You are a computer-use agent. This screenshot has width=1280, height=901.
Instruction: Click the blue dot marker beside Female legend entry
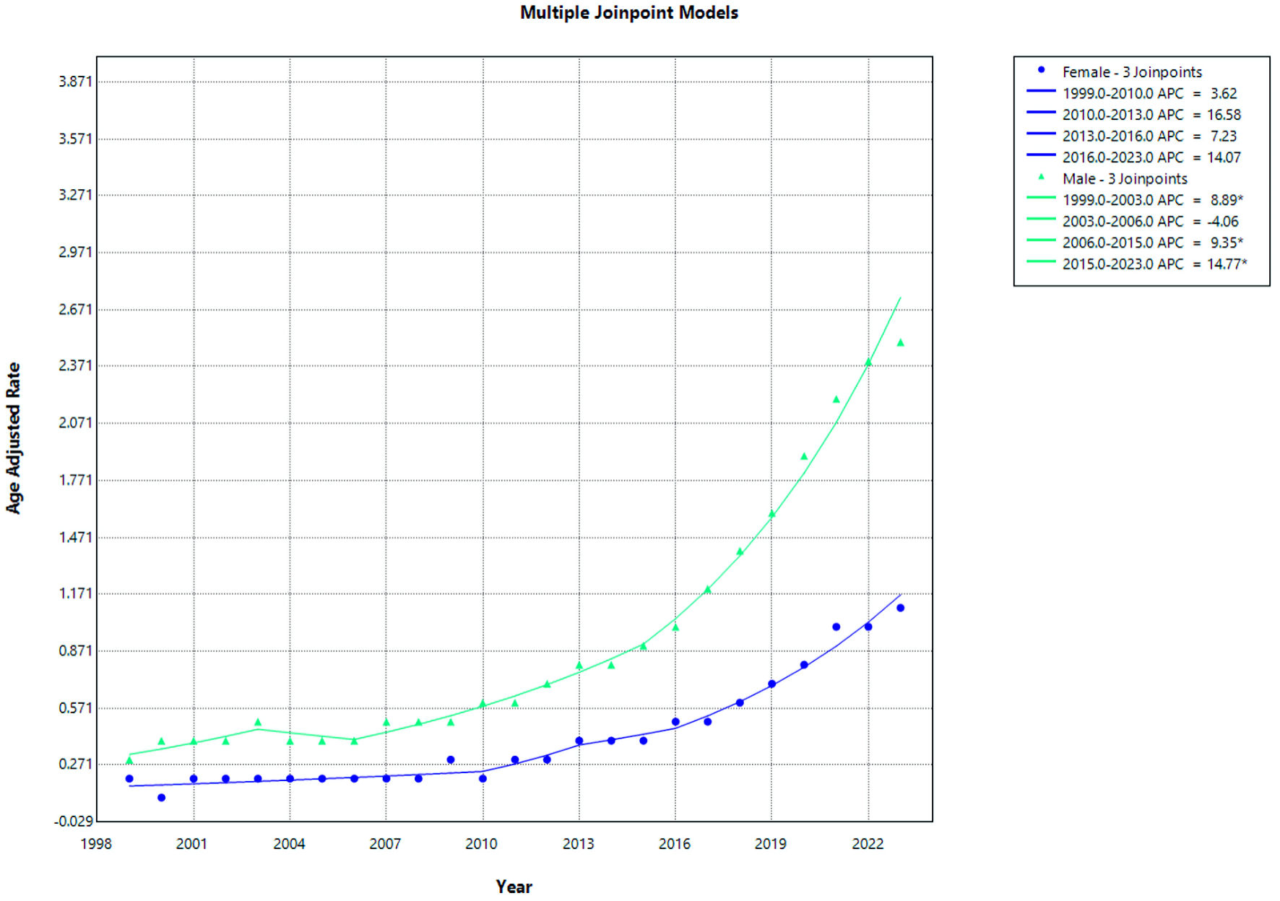pos(1041,70)
